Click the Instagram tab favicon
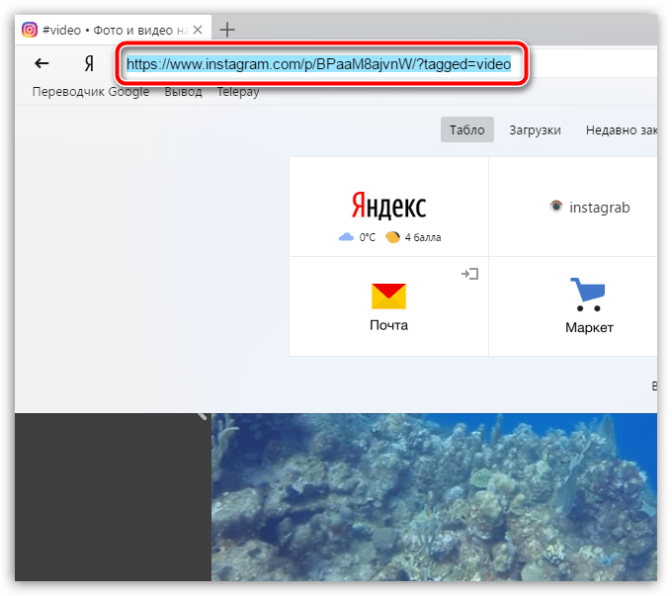672x596 pixels. pyautogui.click(x=30, y=30)
